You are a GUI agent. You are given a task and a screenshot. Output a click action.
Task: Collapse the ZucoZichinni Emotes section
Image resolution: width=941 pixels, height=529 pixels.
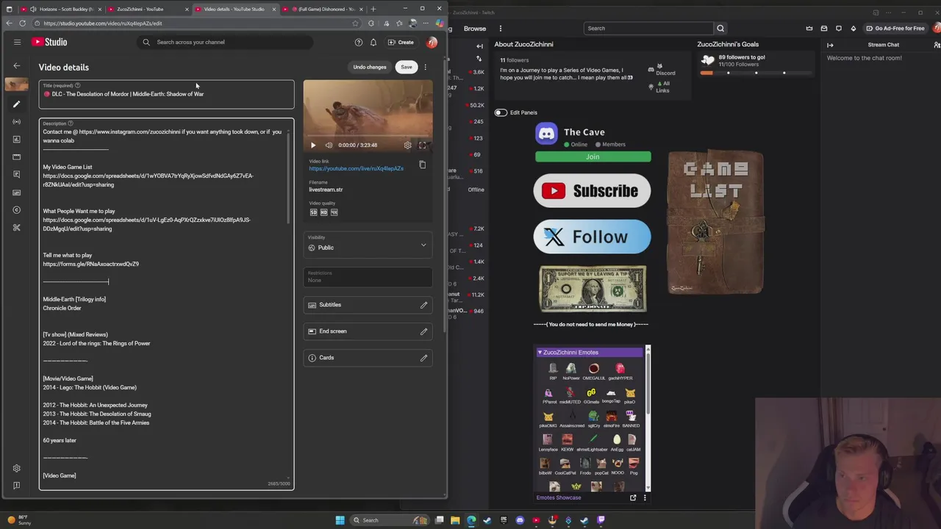click(x=540, y=353)
